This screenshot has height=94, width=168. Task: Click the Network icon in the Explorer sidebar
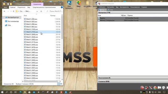pyautogui.click(x=6, y=25)
